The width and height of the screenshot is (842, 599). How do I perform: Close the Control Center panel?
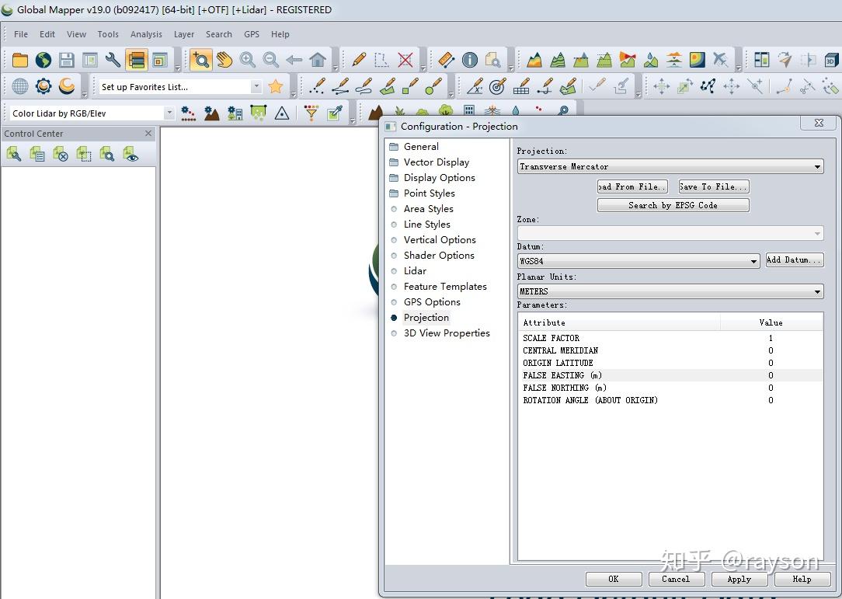click(148, 133)
